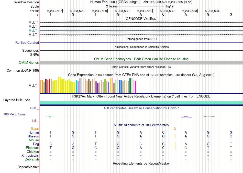The width and height of the screenshot is (243, 173).
Task: Click red conservation peak under 6,233,533
Action: (x=186, y=117)
